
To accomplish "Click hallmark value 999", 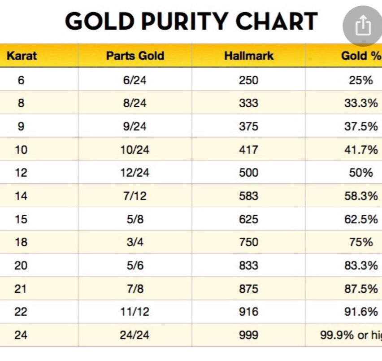I will pos(248,335).
